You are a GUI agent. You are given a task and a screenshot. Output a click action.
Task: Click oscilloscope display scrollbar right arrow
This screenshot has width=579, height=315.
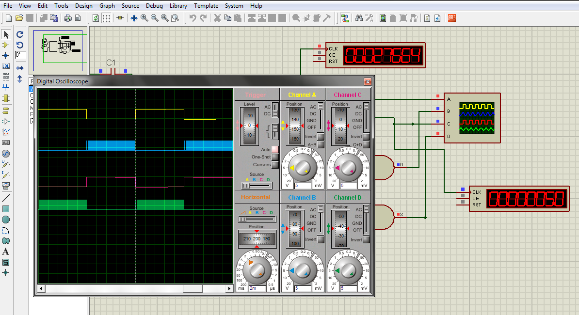230,288
